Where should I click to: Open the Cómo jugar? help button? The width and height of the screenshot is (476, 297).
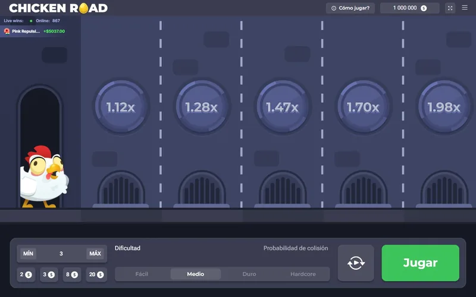[350, 8]
